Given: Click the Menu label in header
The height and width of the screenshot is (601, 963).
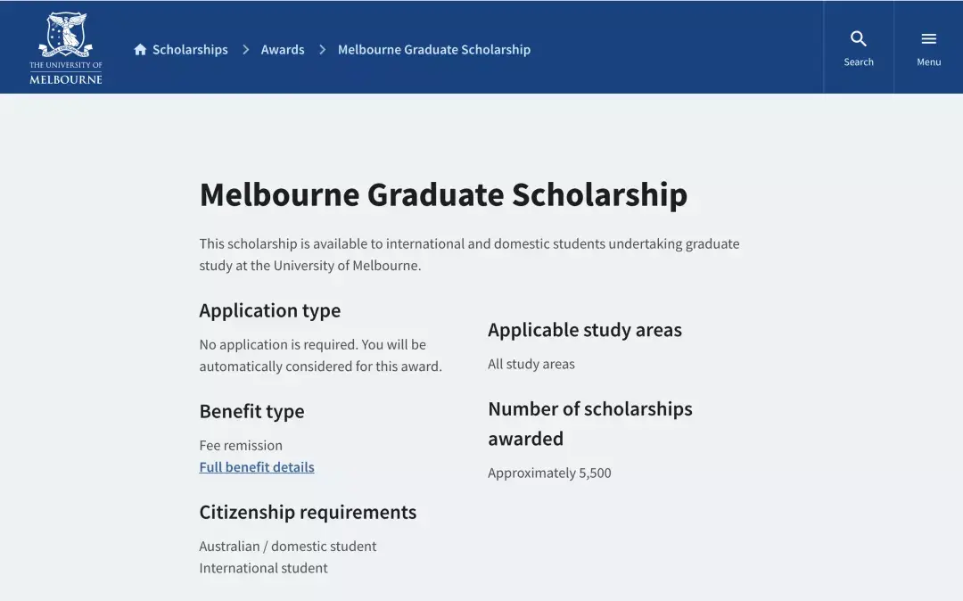Looking at the screenshot, I should [928, 62].
